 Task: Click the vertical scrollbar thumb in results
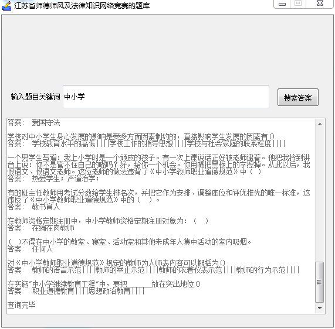click(x=319, y=282)
